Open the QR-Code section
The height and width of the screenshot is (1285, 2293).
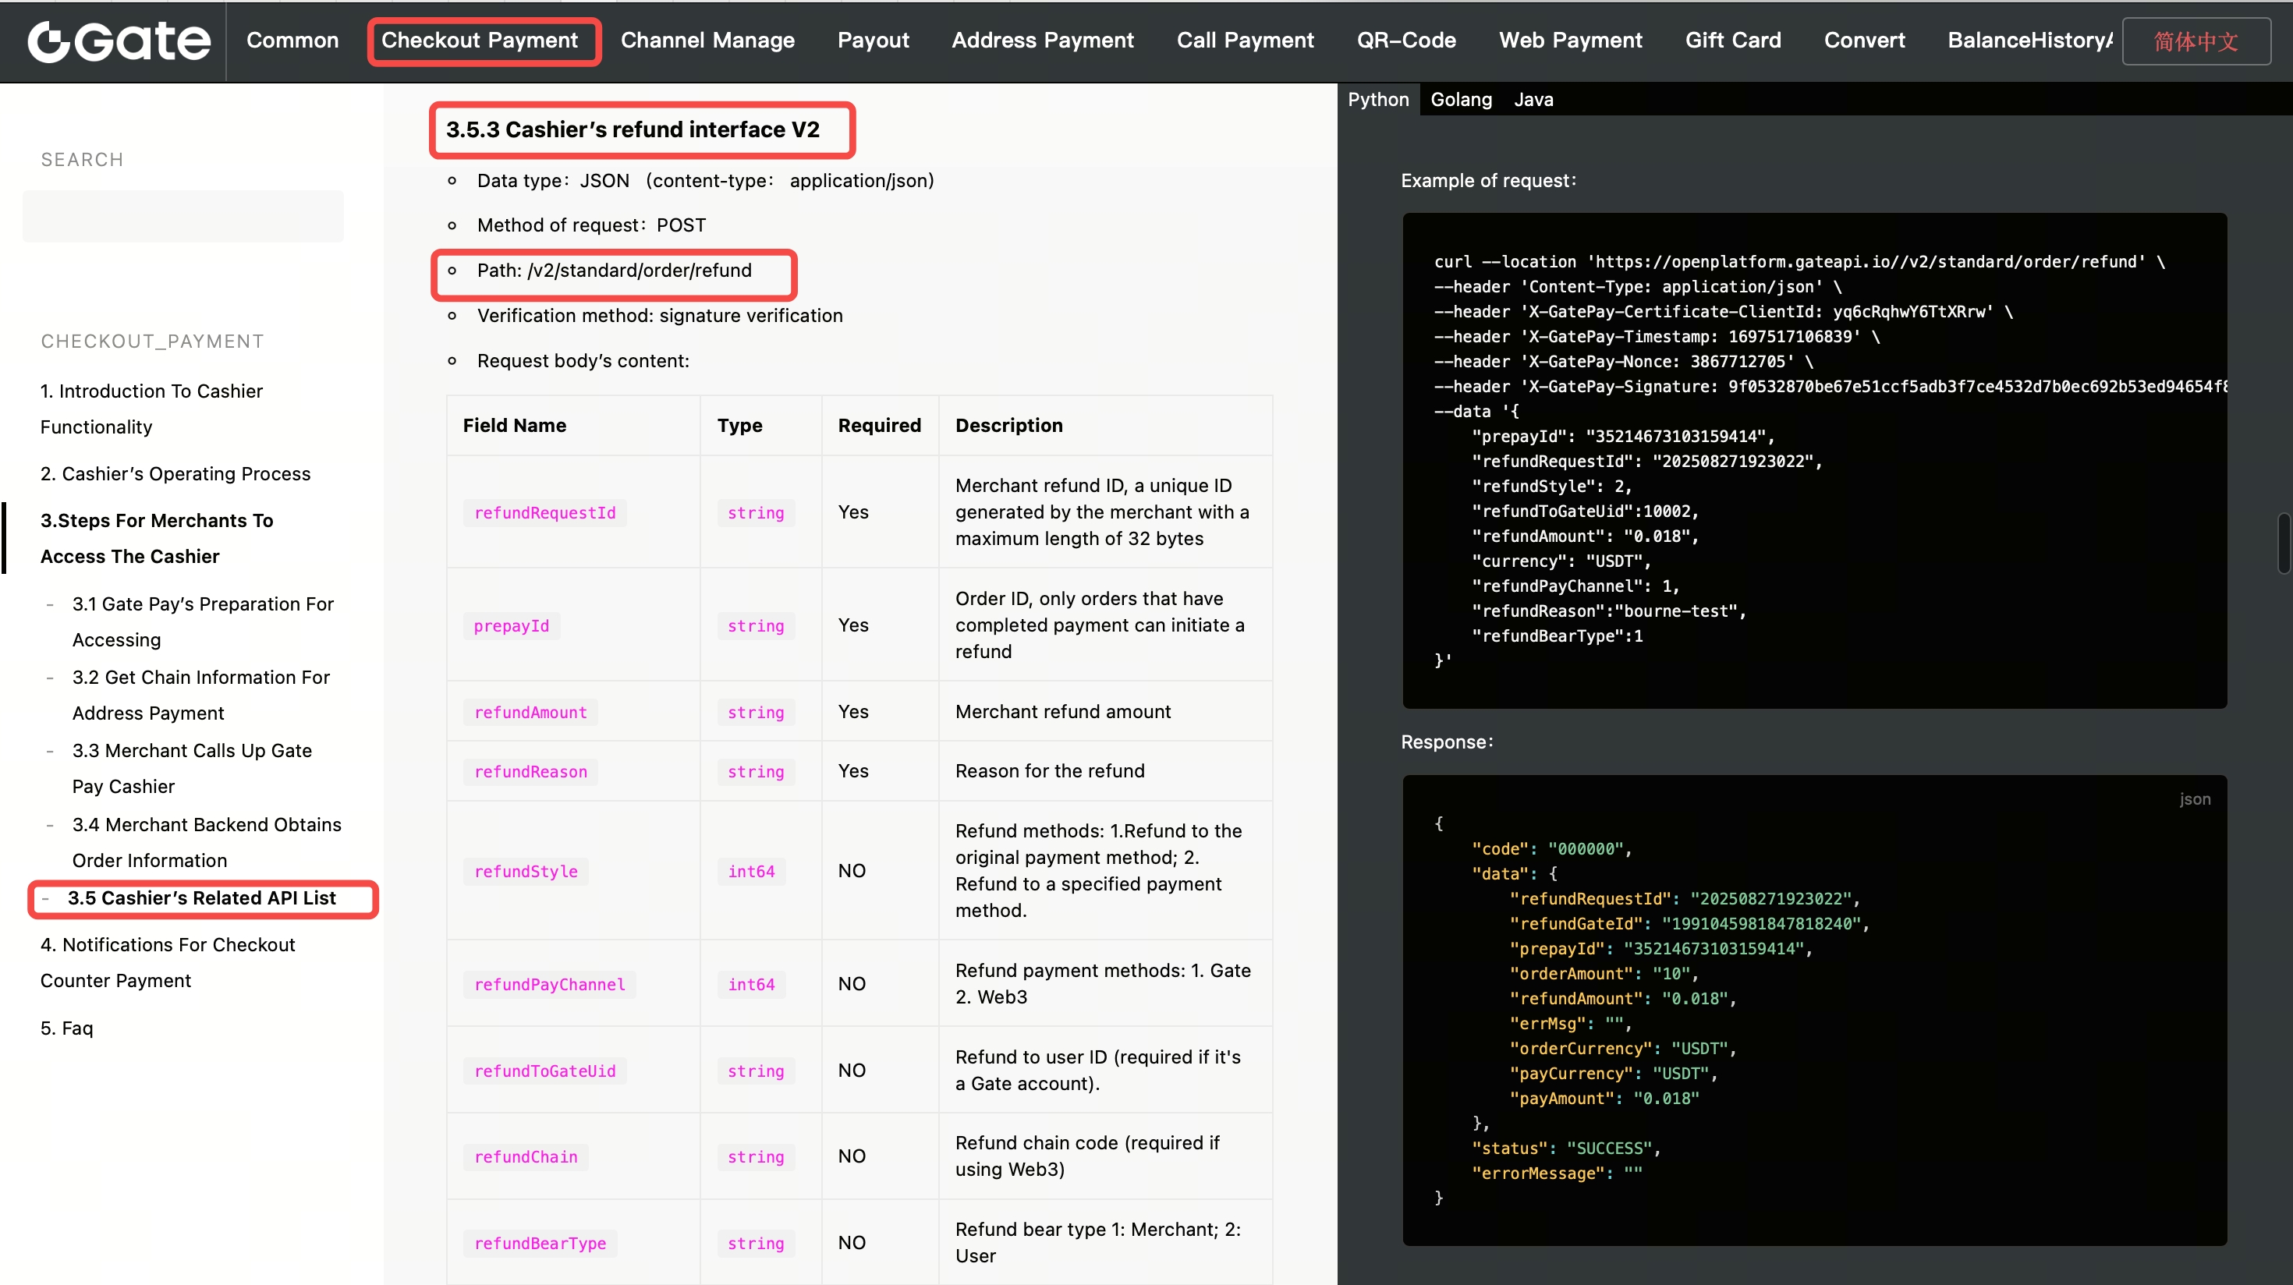(1405, 41)
